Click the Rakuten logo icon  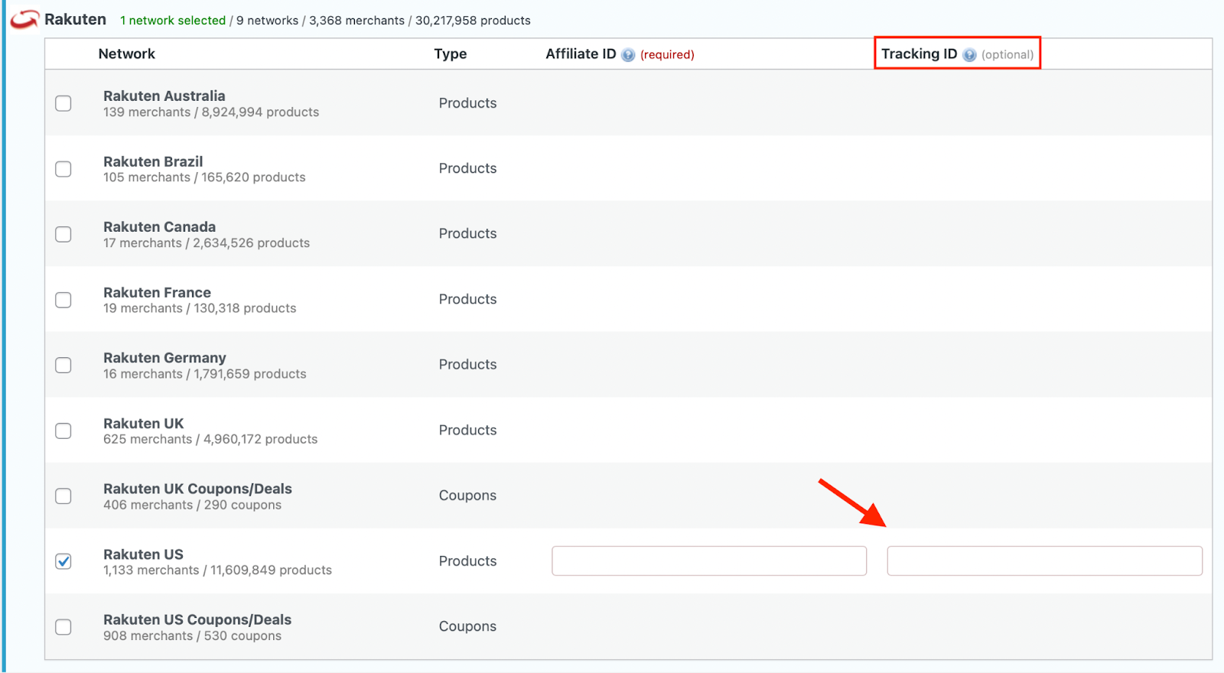pos(24,19)
